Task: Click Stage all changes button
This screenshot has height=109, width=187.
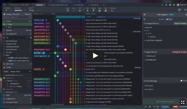Action: tap(180, 23)
